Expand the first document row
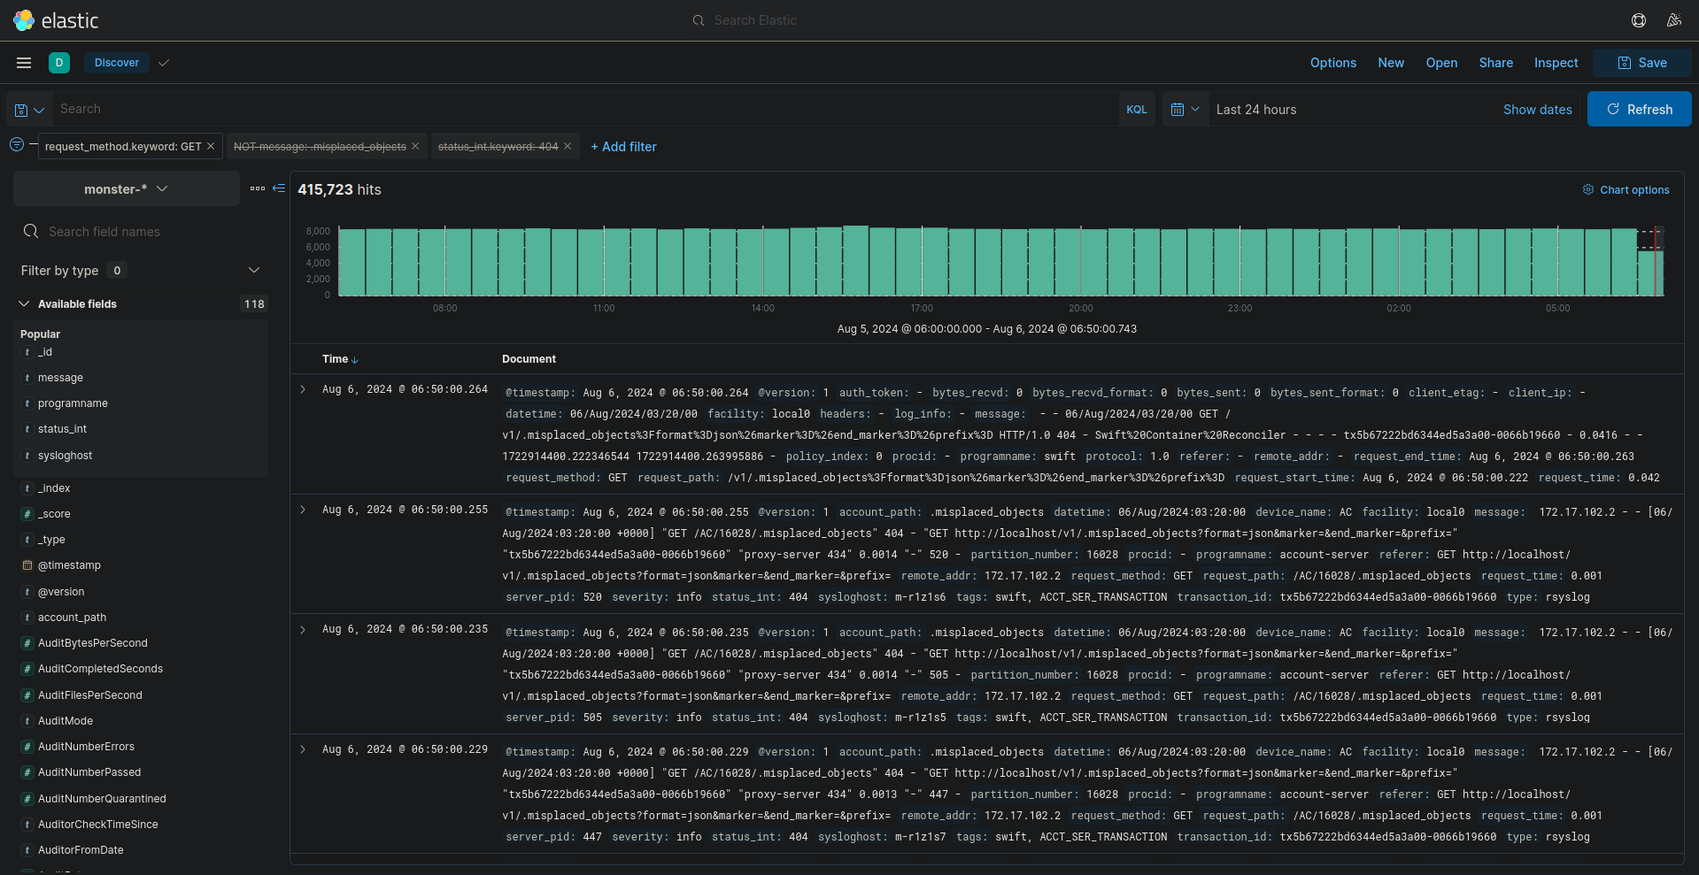1699x875 pixels. (x=303, y=389)
